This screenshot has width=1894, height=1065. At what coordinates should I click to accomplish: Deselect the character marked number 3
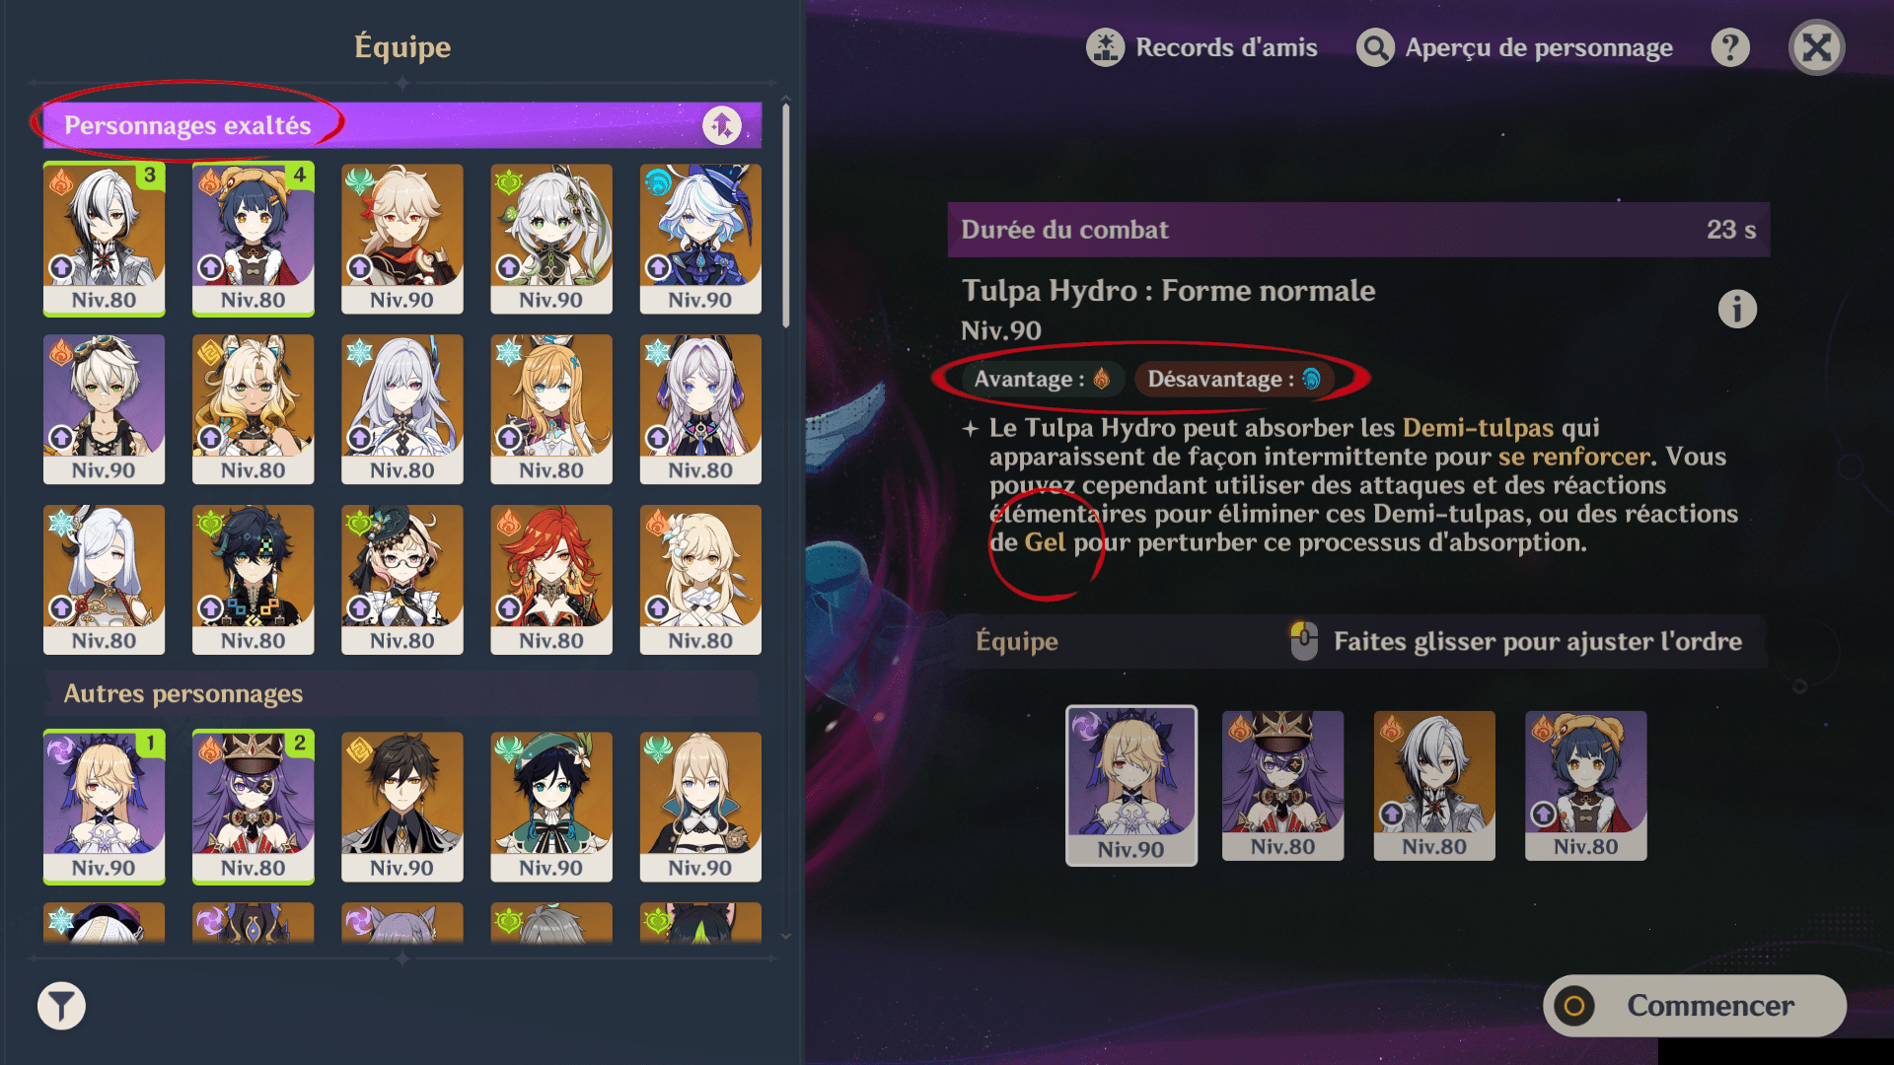tap(104, 239)
